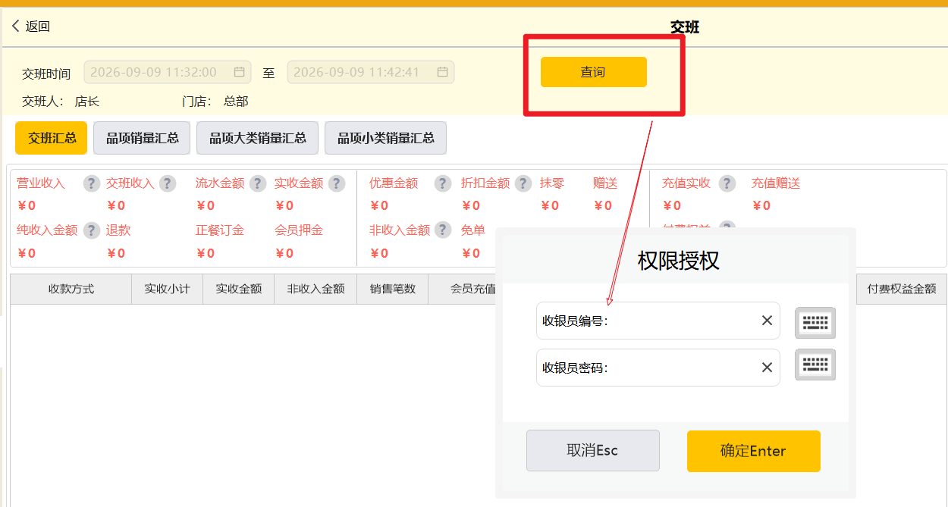The image size is (948, 507).
Task: View the help tip for 优惠金额
Action: pyautogui.click(x=443, y=183)
